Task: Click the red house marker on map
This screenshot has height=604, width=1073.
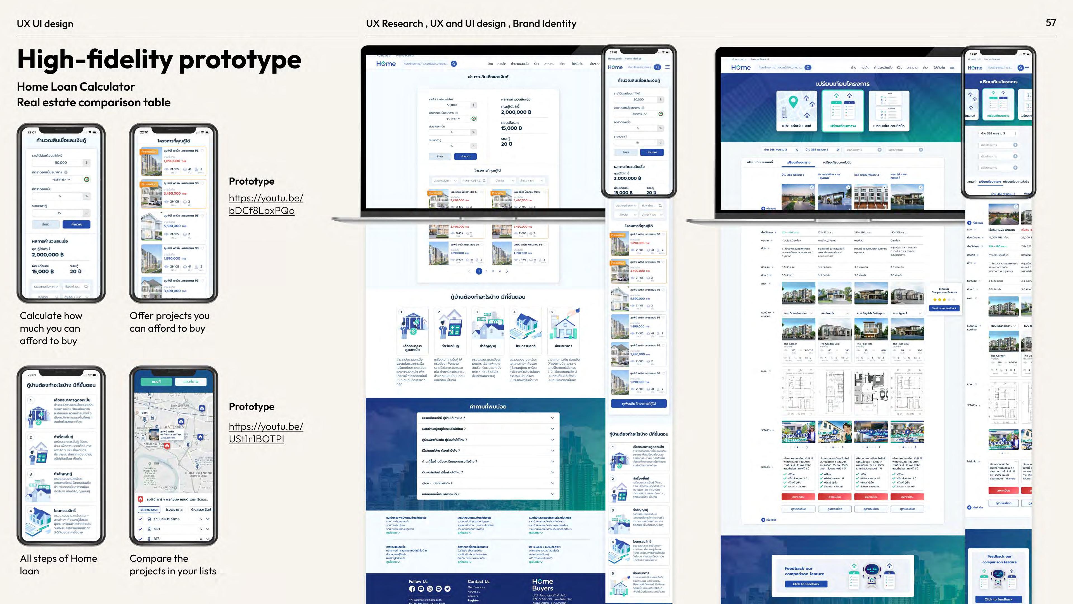Action: click(x=167, y=446)
